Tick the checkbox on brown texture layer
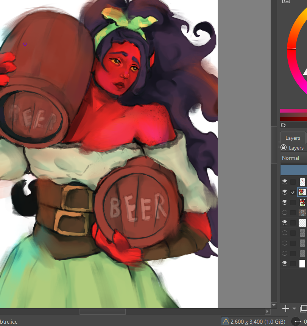The width and height of the screenshot is (307, 326). coord(293,212)
